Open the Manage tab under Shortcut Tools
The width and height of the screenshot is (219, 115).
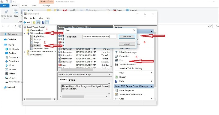46,6
